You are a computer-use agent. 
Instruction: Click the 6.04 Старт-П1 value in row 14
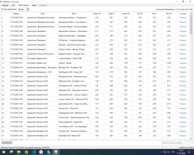pyautogui.click(x=97, y=77)
